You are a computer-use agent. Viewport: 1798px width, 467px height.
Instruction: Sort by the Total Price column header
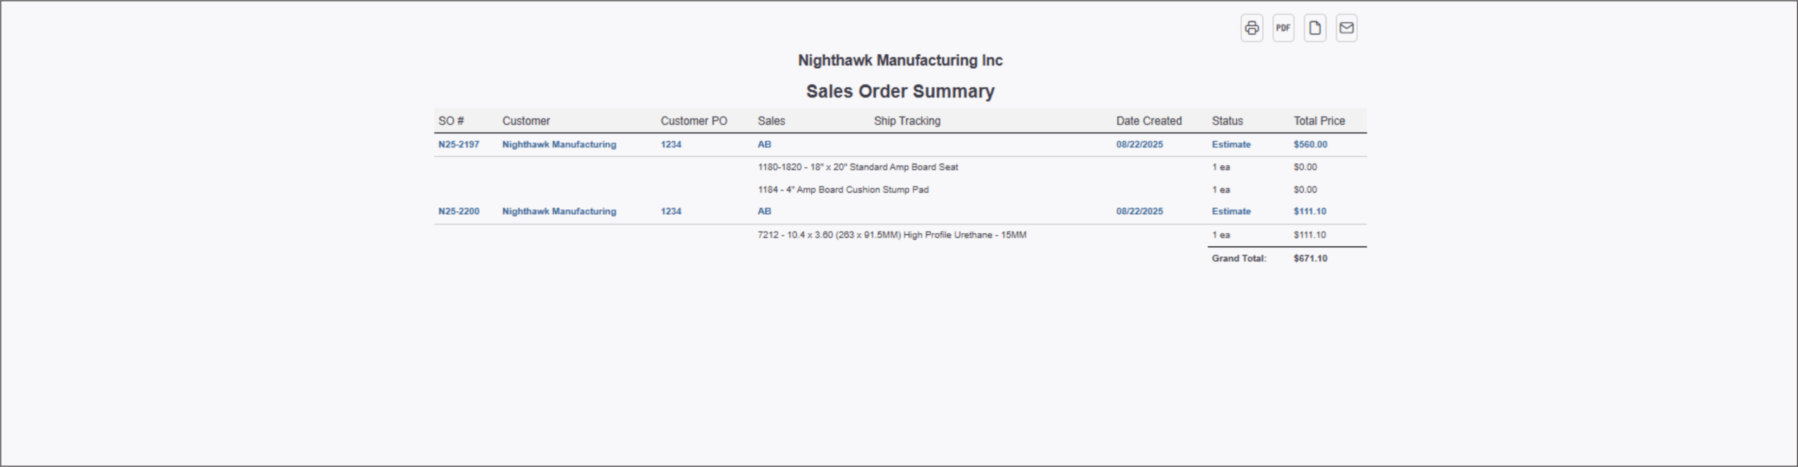tap(1319, 121)
